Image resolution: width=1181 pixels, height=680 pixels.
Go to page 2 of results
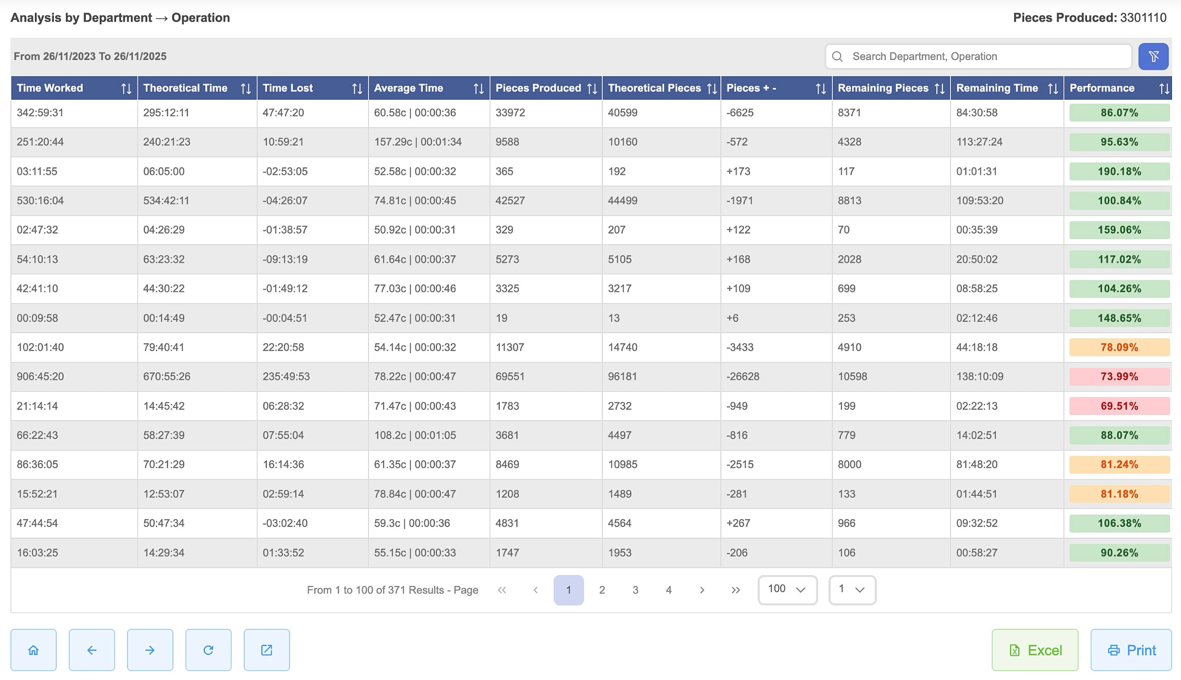[x=602, y=590]
